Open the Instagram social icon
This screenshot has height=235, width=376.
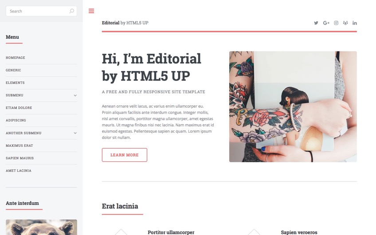click(x=336, y=23)
